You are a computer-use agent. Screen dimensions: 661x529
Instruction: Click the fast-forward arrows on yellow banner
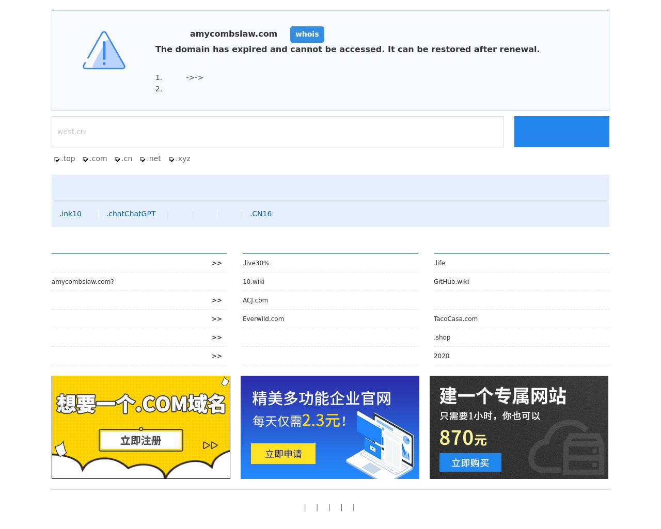pyautogui.click(x=210, y=445)
